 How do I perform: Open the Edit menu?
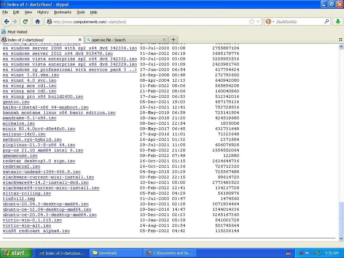[16, 12]
